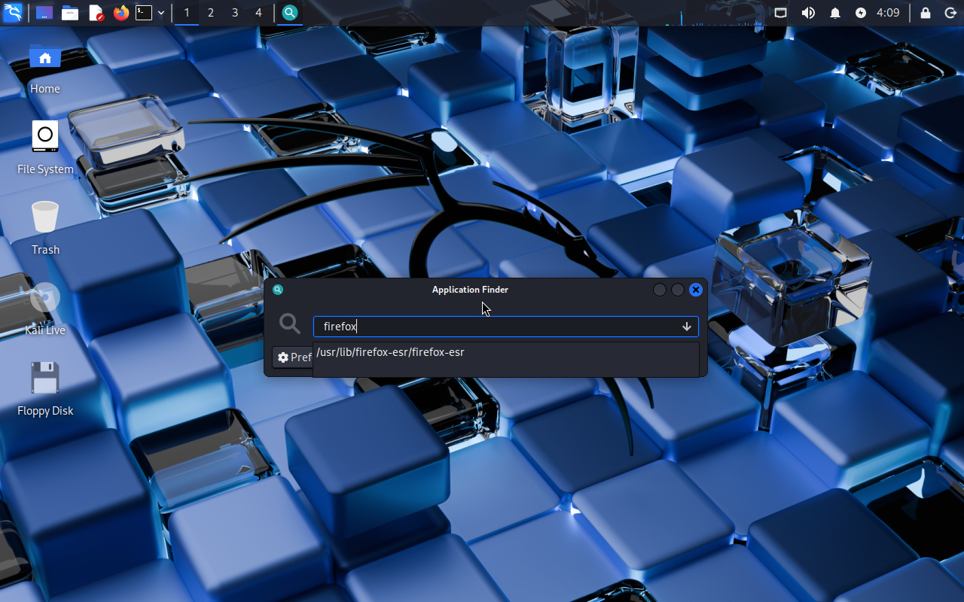Expand the terminal launcher dropdown arrow

(161, 13)
